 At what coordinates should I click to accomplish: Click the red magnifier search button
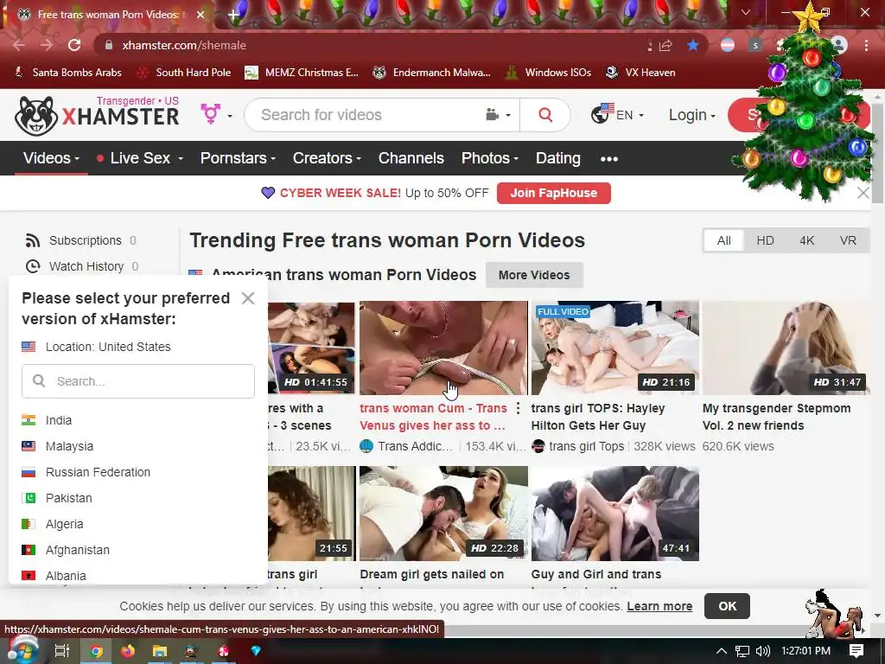point(545,115)
